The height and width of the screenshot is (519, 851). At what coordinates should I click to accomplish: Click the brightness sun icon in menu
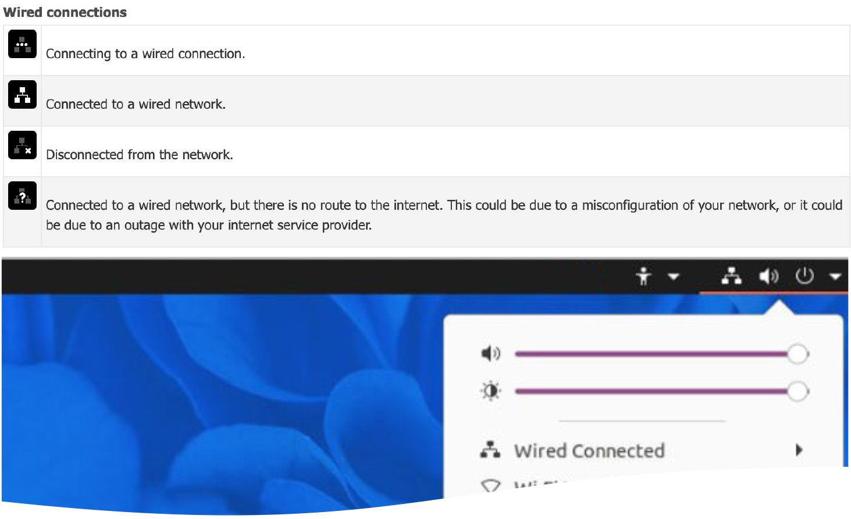coord(490,391)
